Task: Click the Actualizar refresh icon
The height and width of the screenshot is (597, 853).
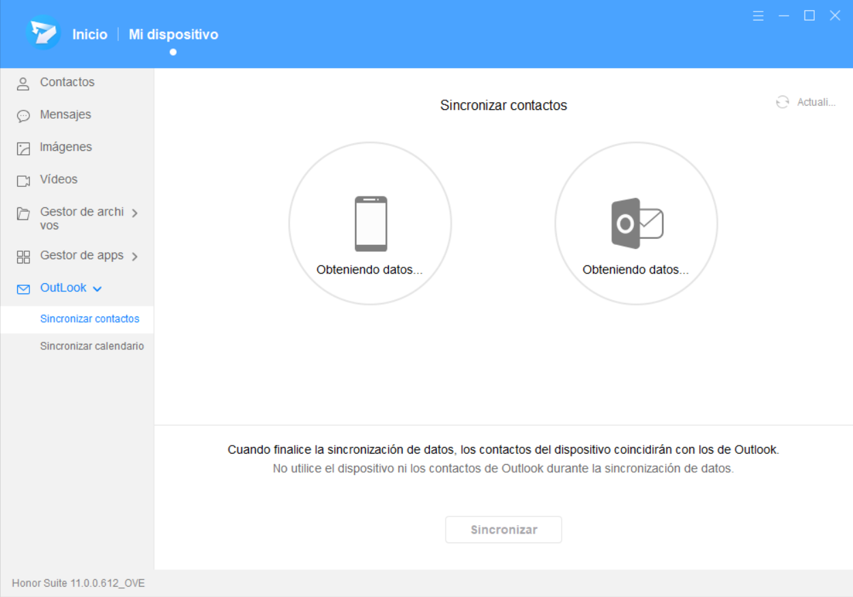Action: tap(782, 102)
